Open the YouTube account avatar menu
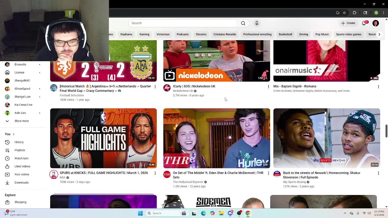Viewport: 388px width, 218px height. coord(376,23)
